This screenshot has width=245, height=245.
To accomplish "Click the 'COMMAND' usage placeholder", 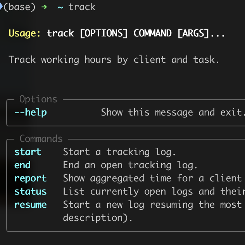I will 152,33.
